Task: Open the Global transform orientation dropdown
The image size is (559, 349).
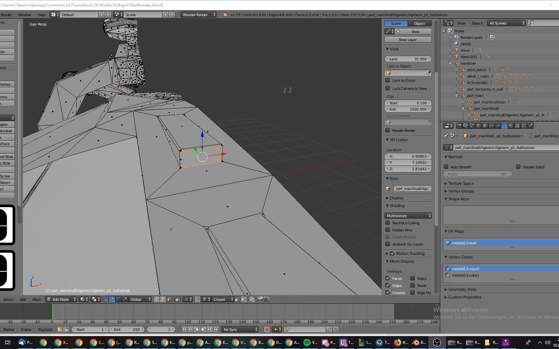Action: coord(139,299)
